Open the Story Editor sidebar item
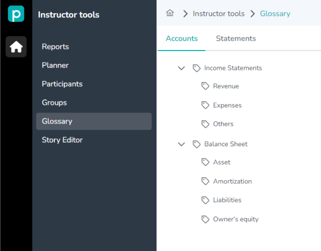The image size is (321, 251). point(62,140)
